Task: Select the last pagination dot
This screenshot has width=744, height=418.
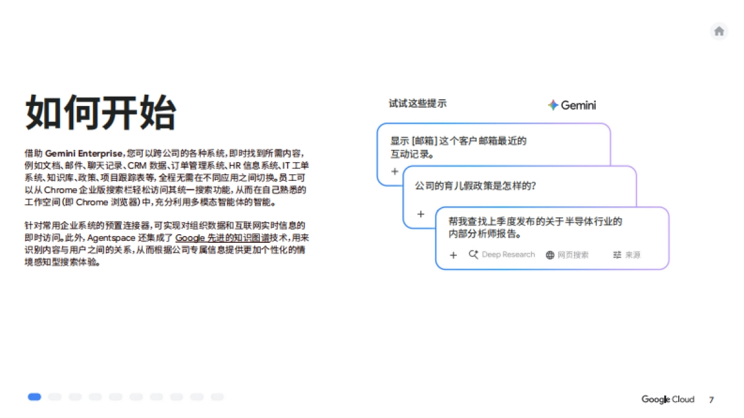Action: click(218, 396)
